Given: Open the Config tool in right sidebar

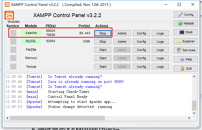Looking at the screenshot, I should (x=185, y=14).
